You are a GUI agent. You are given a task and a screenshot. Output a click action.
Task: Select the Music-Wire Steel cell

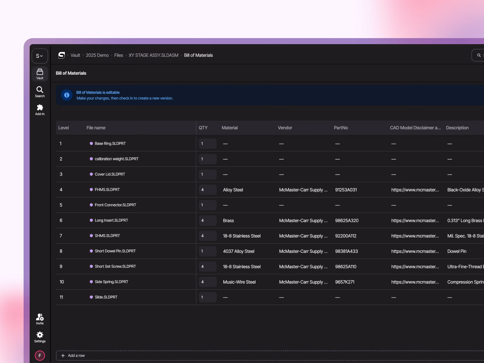pos(239,282)
